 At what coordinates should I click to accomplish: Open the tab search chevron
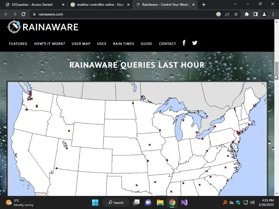coord(235,4)
